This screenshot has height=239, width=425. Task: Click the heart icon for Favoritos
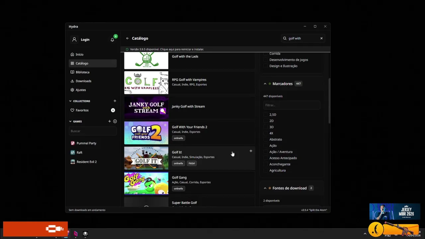[x=72, y=110]
